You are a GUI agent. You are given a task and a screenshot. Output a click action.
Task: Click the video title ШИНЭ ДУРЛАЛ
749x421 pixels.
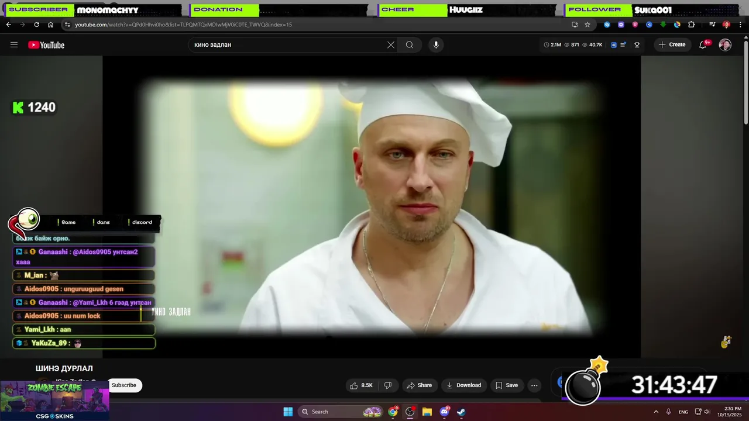[64, 368]
